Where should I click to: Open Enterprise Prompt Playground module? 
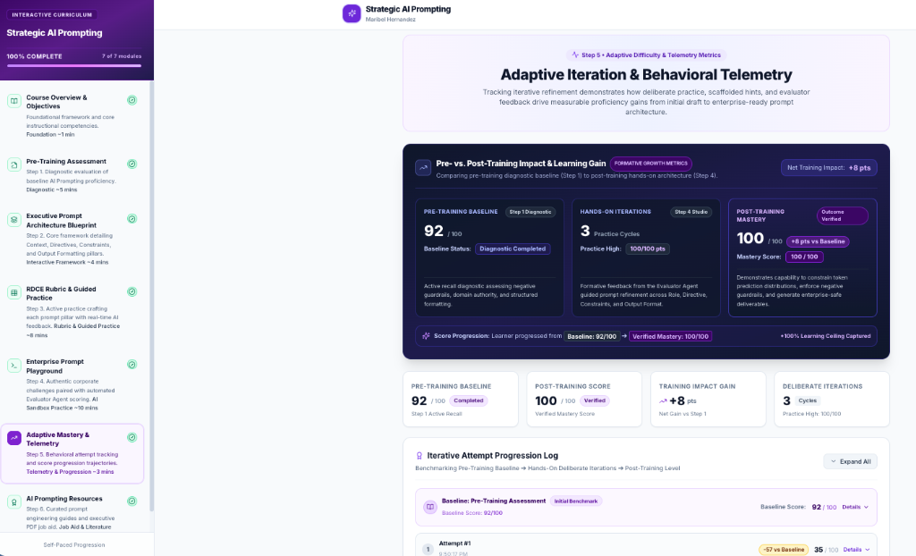72,384
